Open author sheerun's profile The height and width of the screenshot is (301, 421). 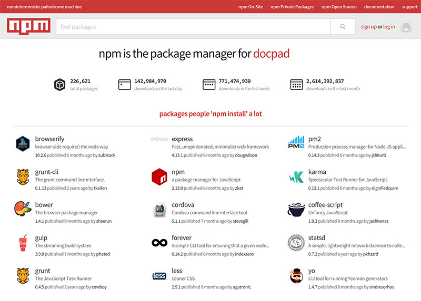104,221
